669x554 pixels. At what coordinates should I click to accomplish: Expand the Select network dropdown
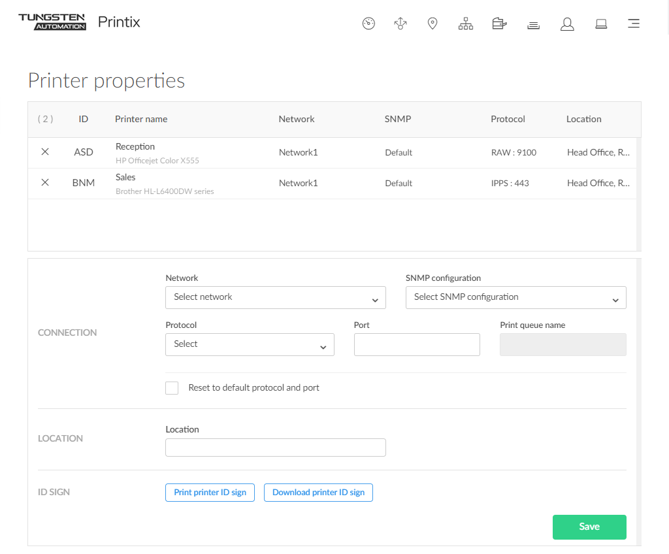click(276, 297)
